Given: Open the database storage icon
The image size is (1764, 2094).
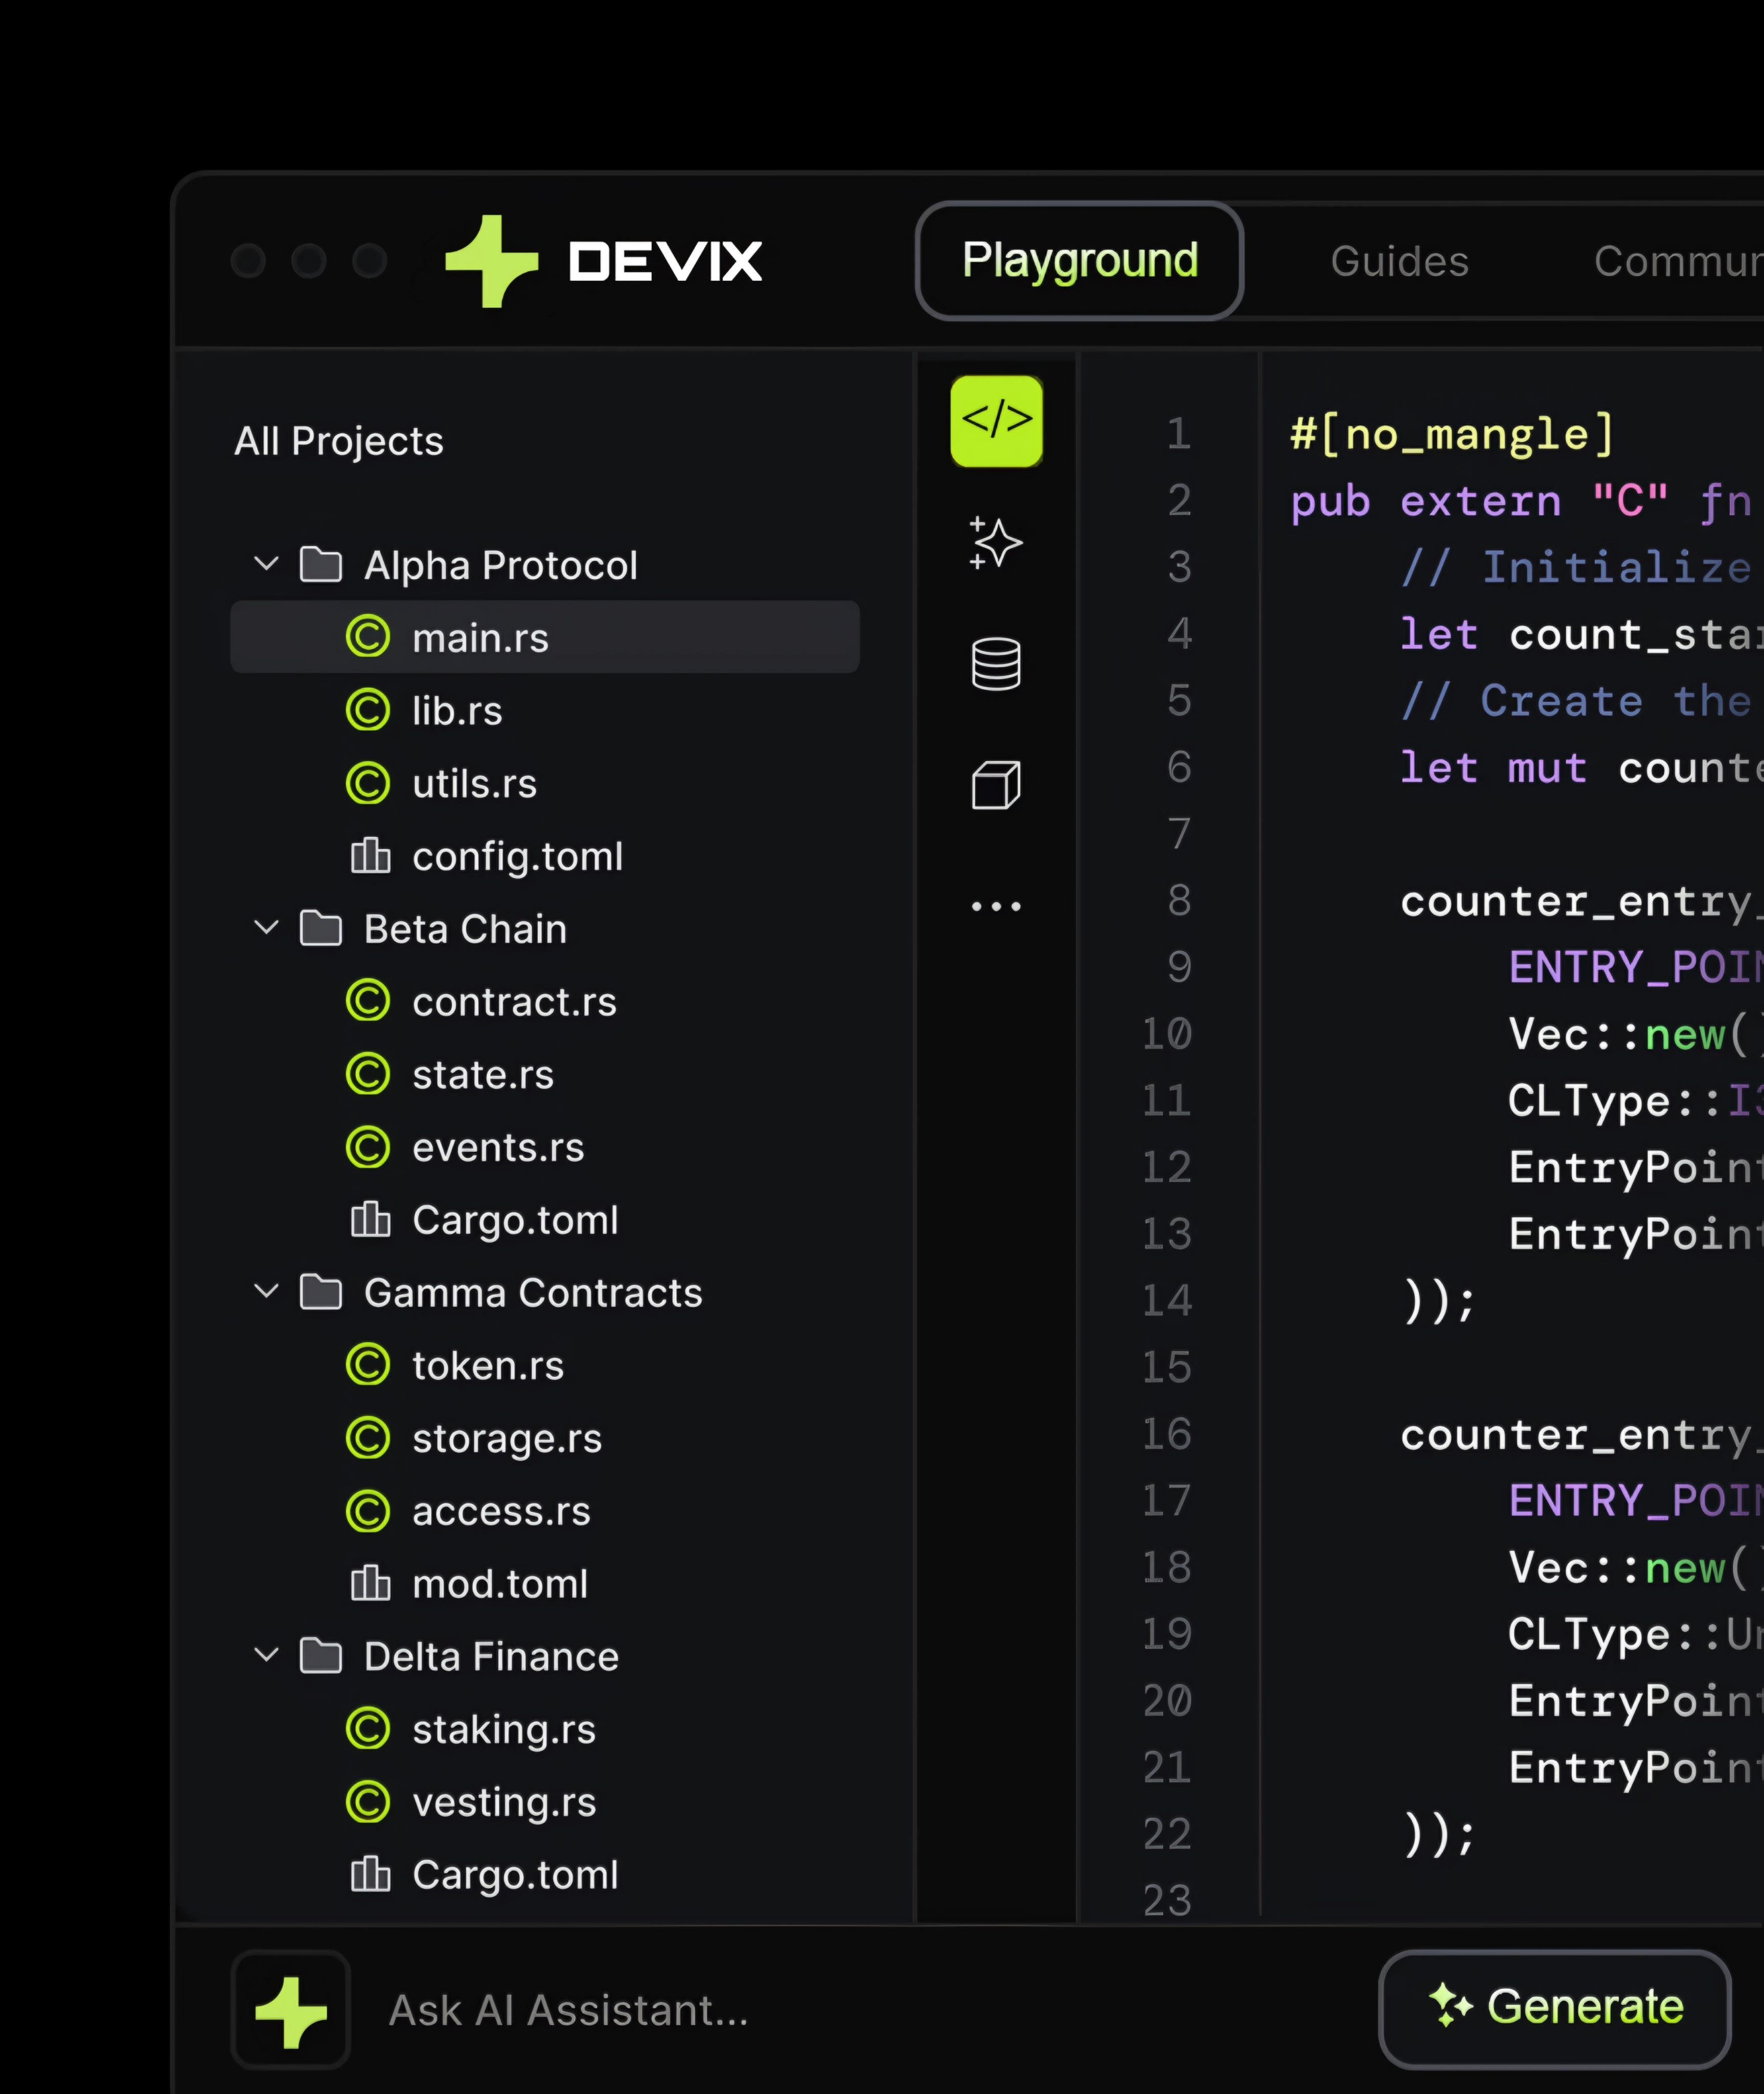Looking at the screenshot, I should click(996, 664).
